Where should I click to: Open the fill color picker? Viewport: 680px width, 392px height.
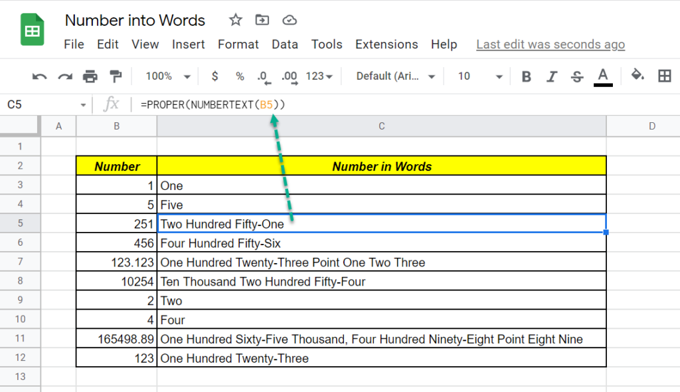click(x=637, y=76)
